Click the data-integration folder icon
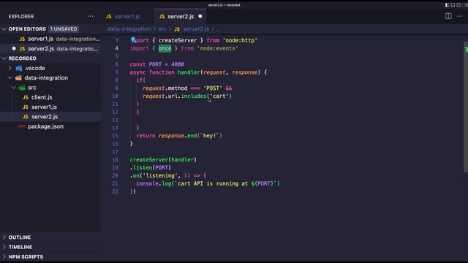This screenshot has width=468, height=263. pos(18,78)
